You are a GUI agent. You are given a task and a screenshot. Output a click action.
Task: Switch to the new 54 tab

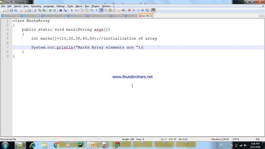coord(116,16)
